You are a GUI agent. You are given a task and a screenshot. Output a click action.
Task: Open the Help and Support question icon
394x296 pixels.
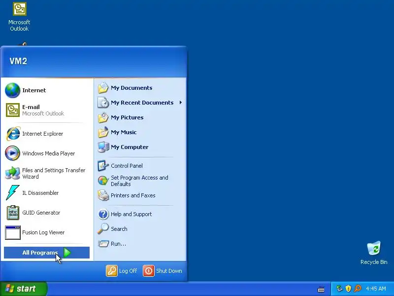pos(103,214)
